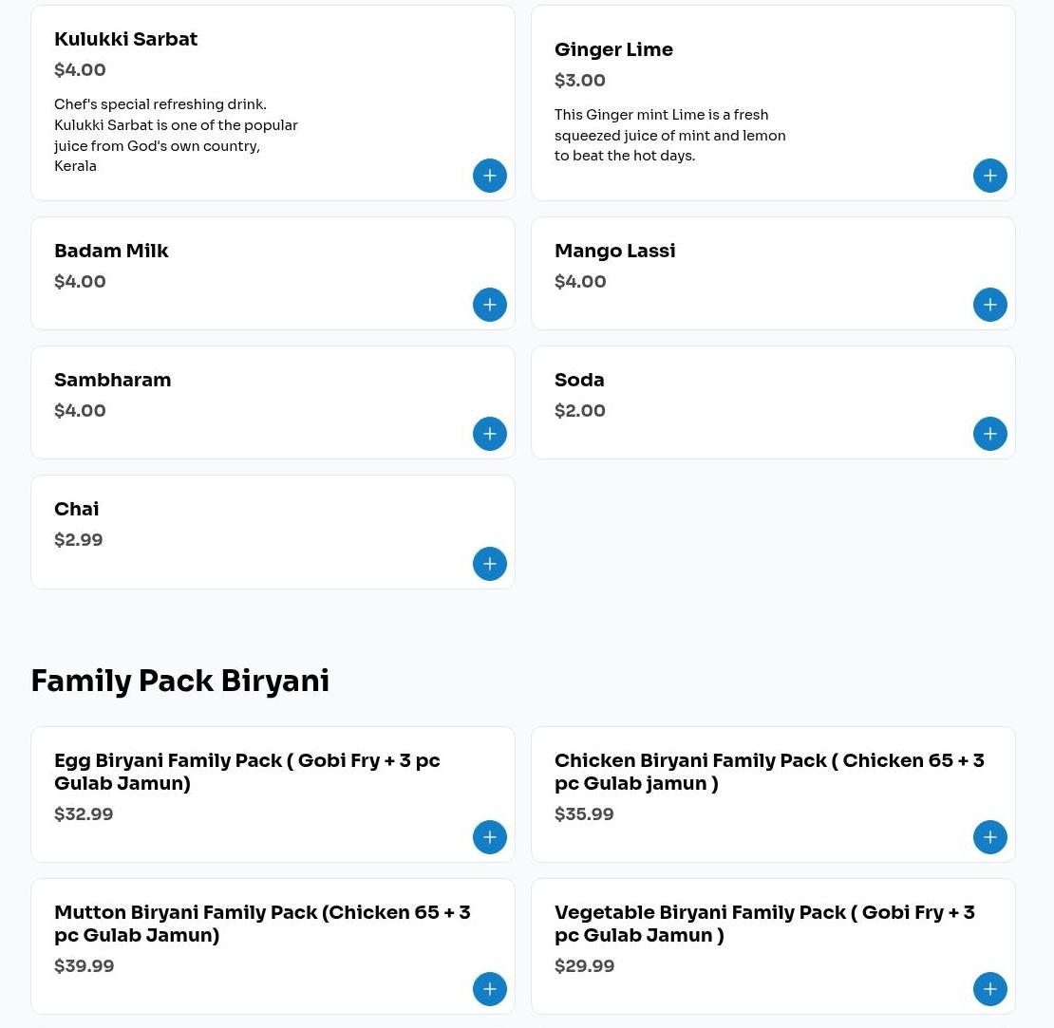View the Chai menu item title
Image resolution: width=1054 pixels, height=1028 pixels.
[76, 510]
